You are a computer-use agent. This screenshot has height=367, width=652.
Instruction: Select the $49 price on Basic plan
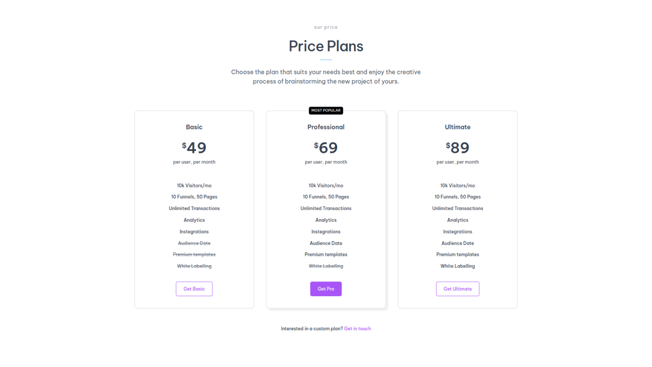click(194, 147)
